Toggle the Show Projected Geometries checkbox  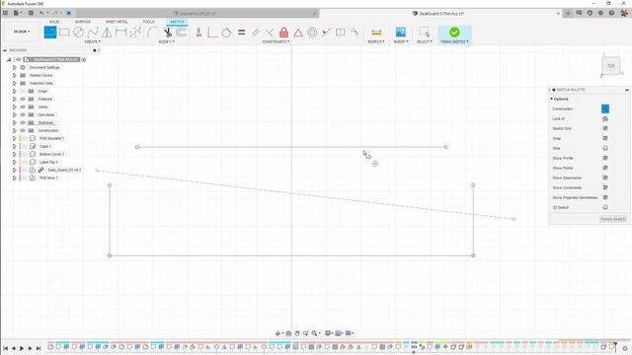click(x=605, y=197)
